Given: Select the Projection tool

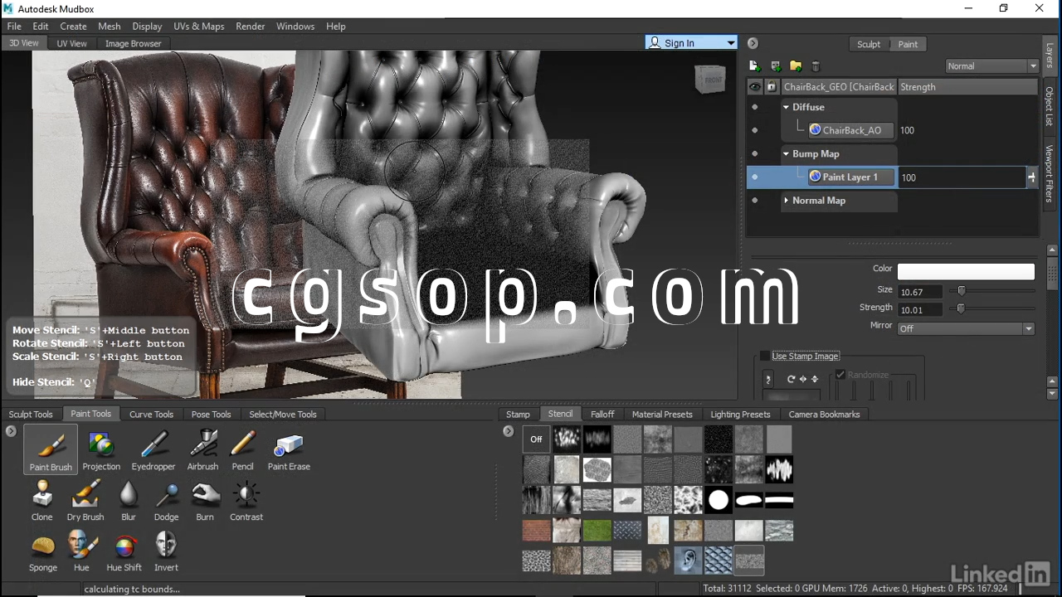Looking at the screenshot, I should coord(101,449).
